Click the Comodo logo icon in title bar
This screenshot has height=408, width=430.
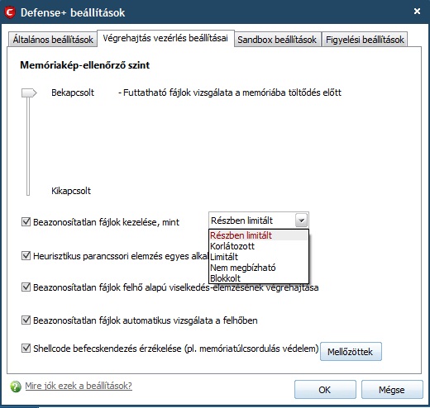point(10,12)
